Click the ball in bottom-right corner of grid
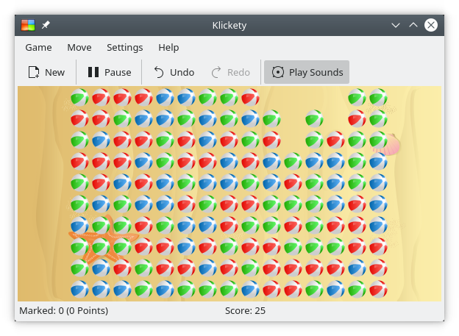This screenshot has width=459, height=336. (378, 288)
